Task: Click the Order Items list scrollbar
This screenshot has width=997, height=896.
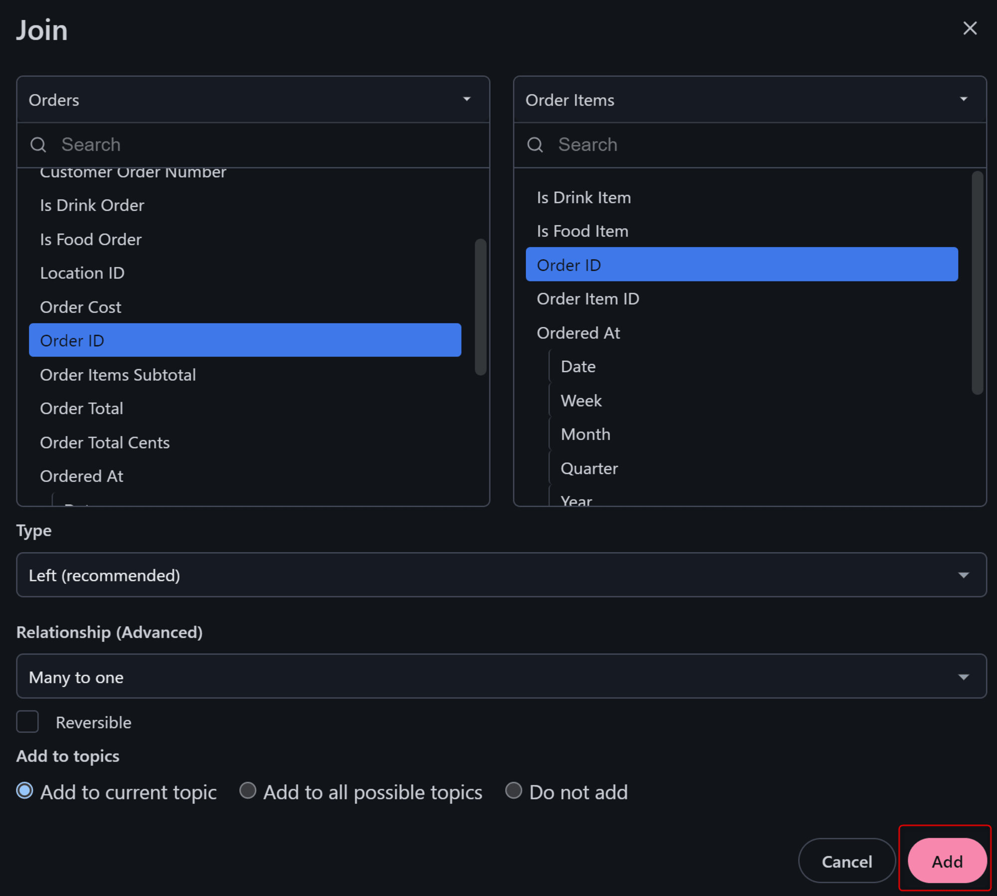Action: click(977, 283)
